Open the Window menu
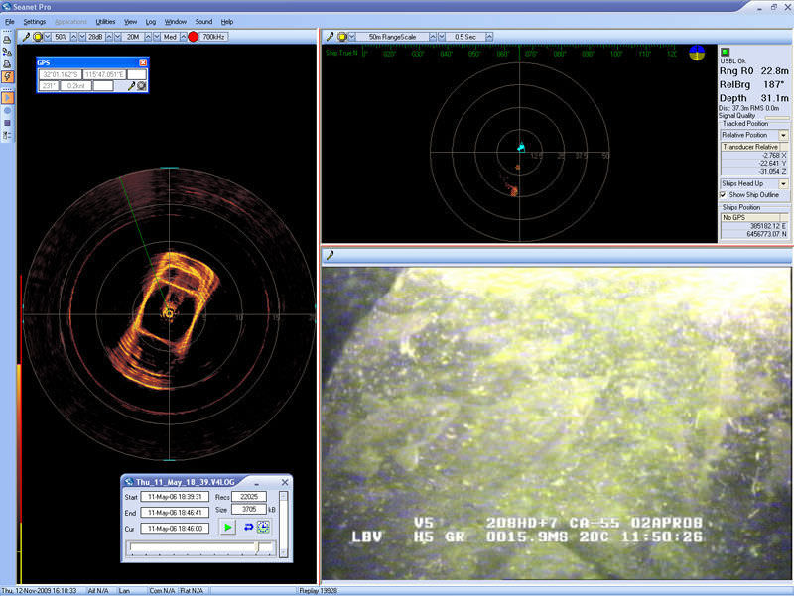The width and height of the screenshot is (794, 596). point(176,22)
